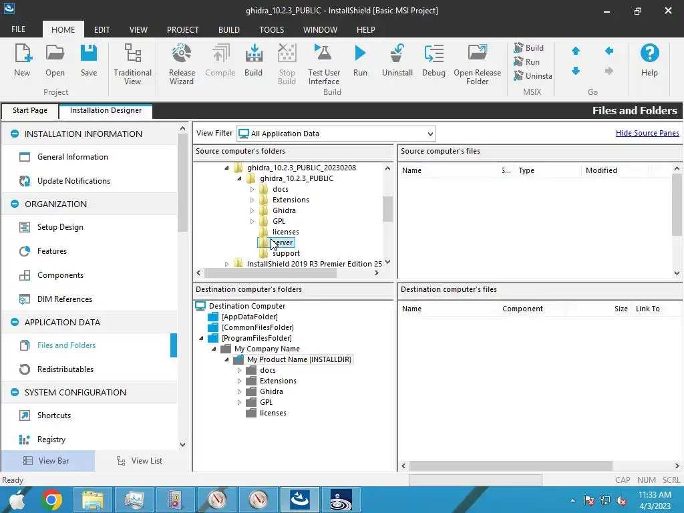The width and height of the screenshot is (684, 513).
Task: Click Hide Source Panes link
Action: point(647,133)
